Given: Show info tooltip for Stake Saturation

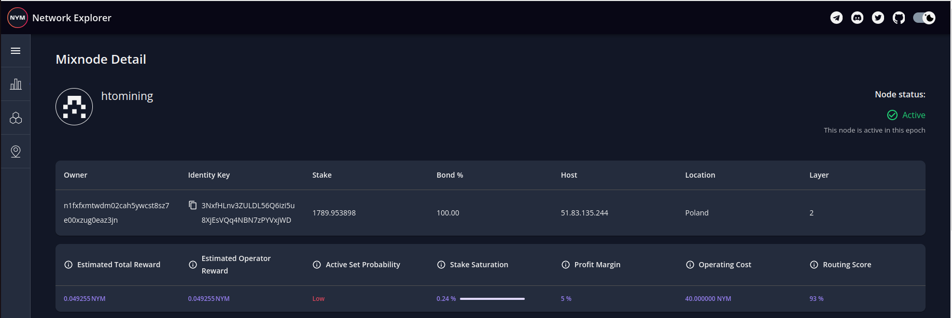Looking at the screenshot, I should point(441,265).
